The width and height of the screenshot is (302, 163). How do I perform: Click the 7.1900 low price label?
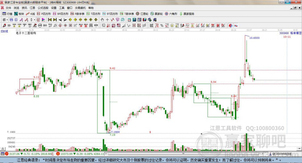115,132
